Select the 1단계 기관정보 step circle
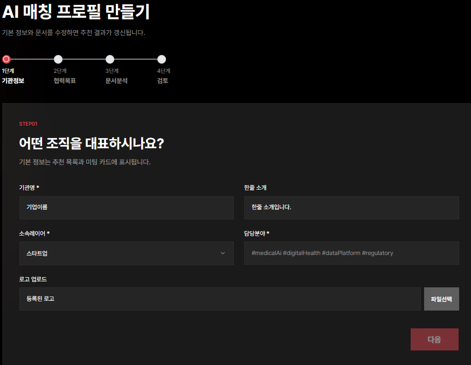The image size is (471, 365). [x=6, y=59]
